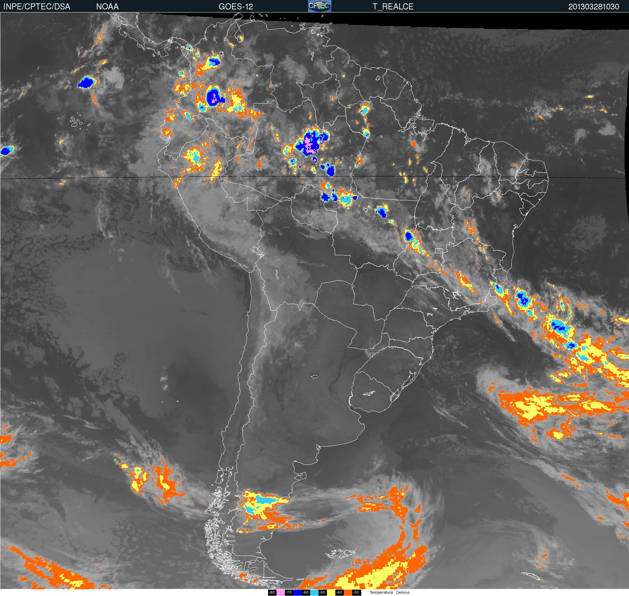This screenshot has width=629, height=596.
Task: Click the 201303281030 timestamp
Action: click(x=594, y=7)
